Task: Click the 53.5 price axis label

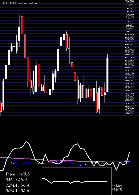Action: coord(129,90)
